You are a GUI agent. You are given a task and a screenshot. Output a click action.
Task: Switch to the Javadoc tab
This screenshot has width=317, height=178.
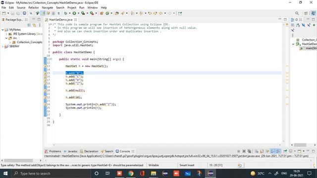pyautogui.click(x=70, y=151)
